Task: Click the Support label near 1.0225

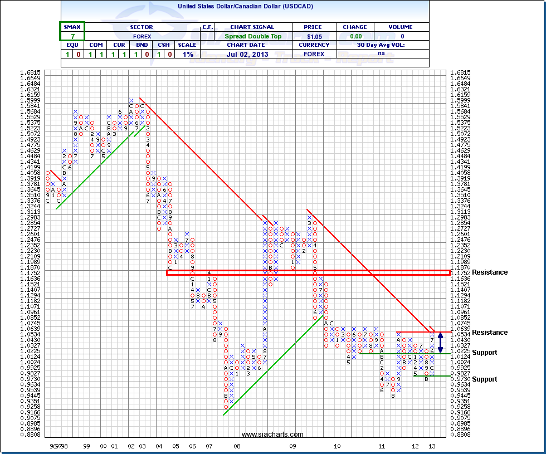Action: pyautogui.click(x=484, y=353)
